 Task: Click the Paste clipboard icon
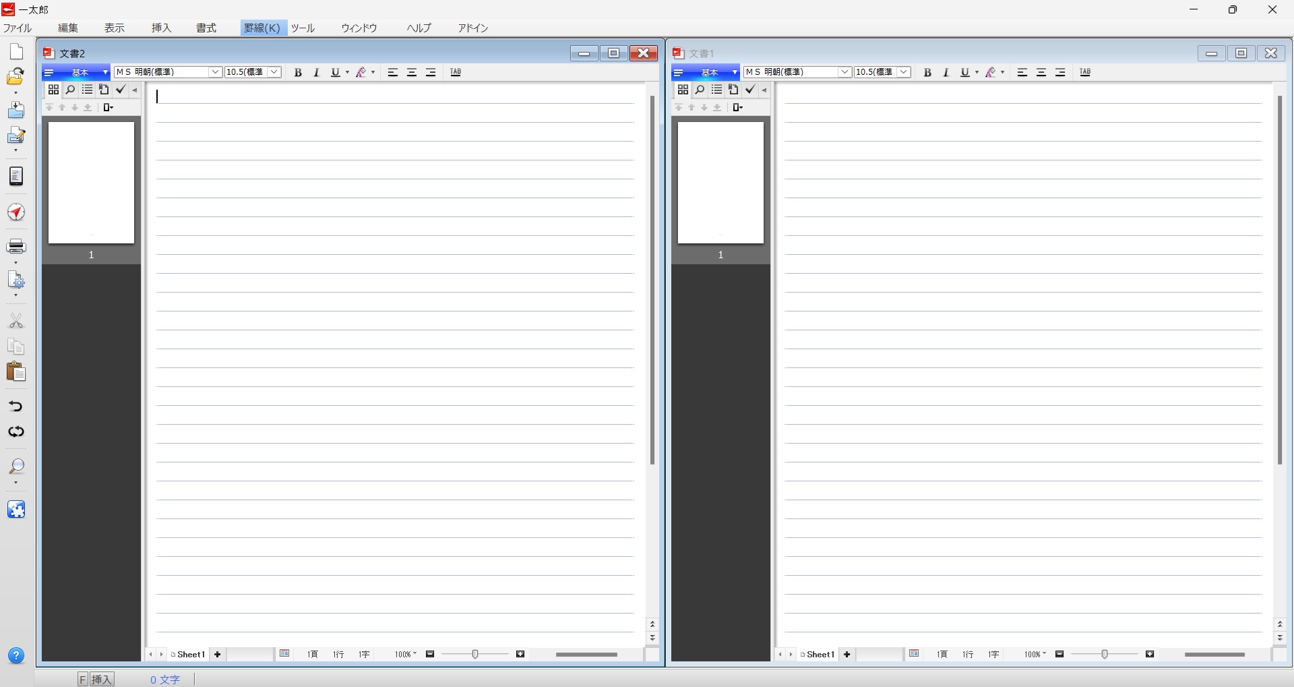tap(16, 371)
